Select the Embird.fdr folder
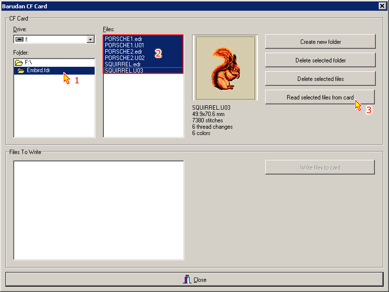This screenshot has width=389, height=292. [x=54, y=70]
